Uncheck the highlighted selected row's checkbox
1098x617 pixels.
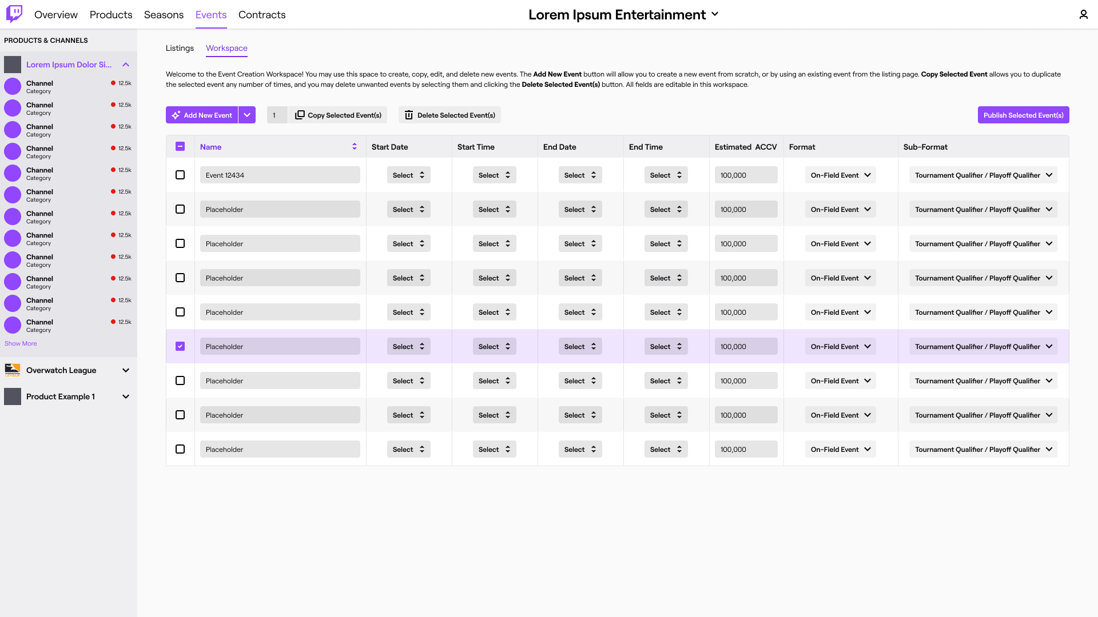click(x=180, y=346)
